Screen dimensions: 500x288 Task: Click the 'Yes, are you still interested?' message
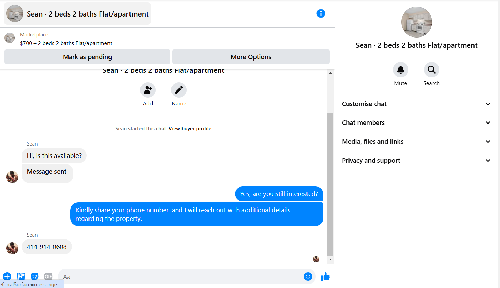tap(279, 194)
